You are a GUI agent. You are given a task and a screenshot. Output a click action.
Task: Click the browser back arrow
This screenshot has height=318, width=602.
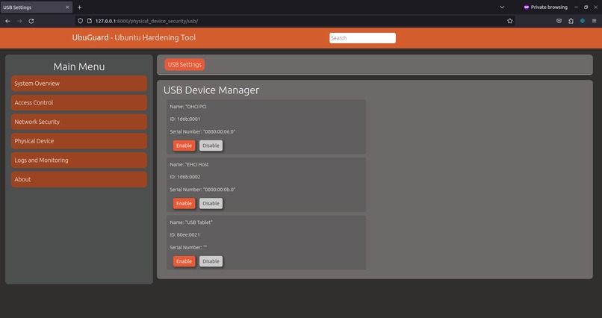pos(7,21)
